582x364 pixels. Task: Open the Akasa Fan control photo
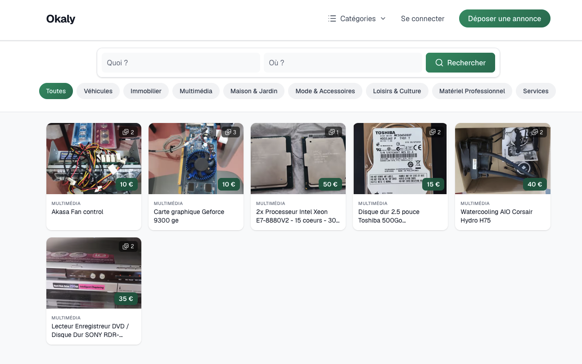(x=94, y=159)
